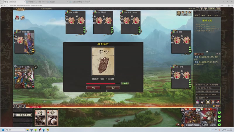Image resolution: width=234 pixels, height=132 pixels.
Task: Switch to the 房间 tab
Action: [209, 16]
